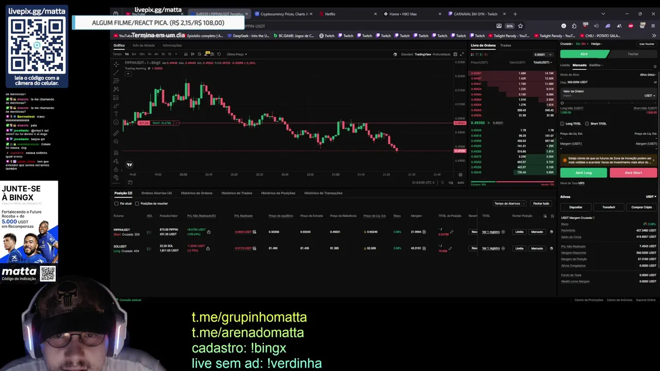Expand the chart to fullscreen
Image resolution: width=660 pixels, height=371 pixels.
pos(461,54)
